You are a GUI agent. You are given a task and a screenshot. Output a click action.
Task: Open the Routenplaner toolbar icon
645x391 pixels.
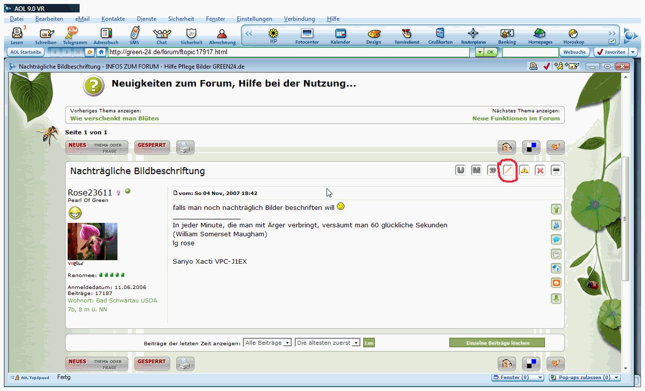[473, 36]
